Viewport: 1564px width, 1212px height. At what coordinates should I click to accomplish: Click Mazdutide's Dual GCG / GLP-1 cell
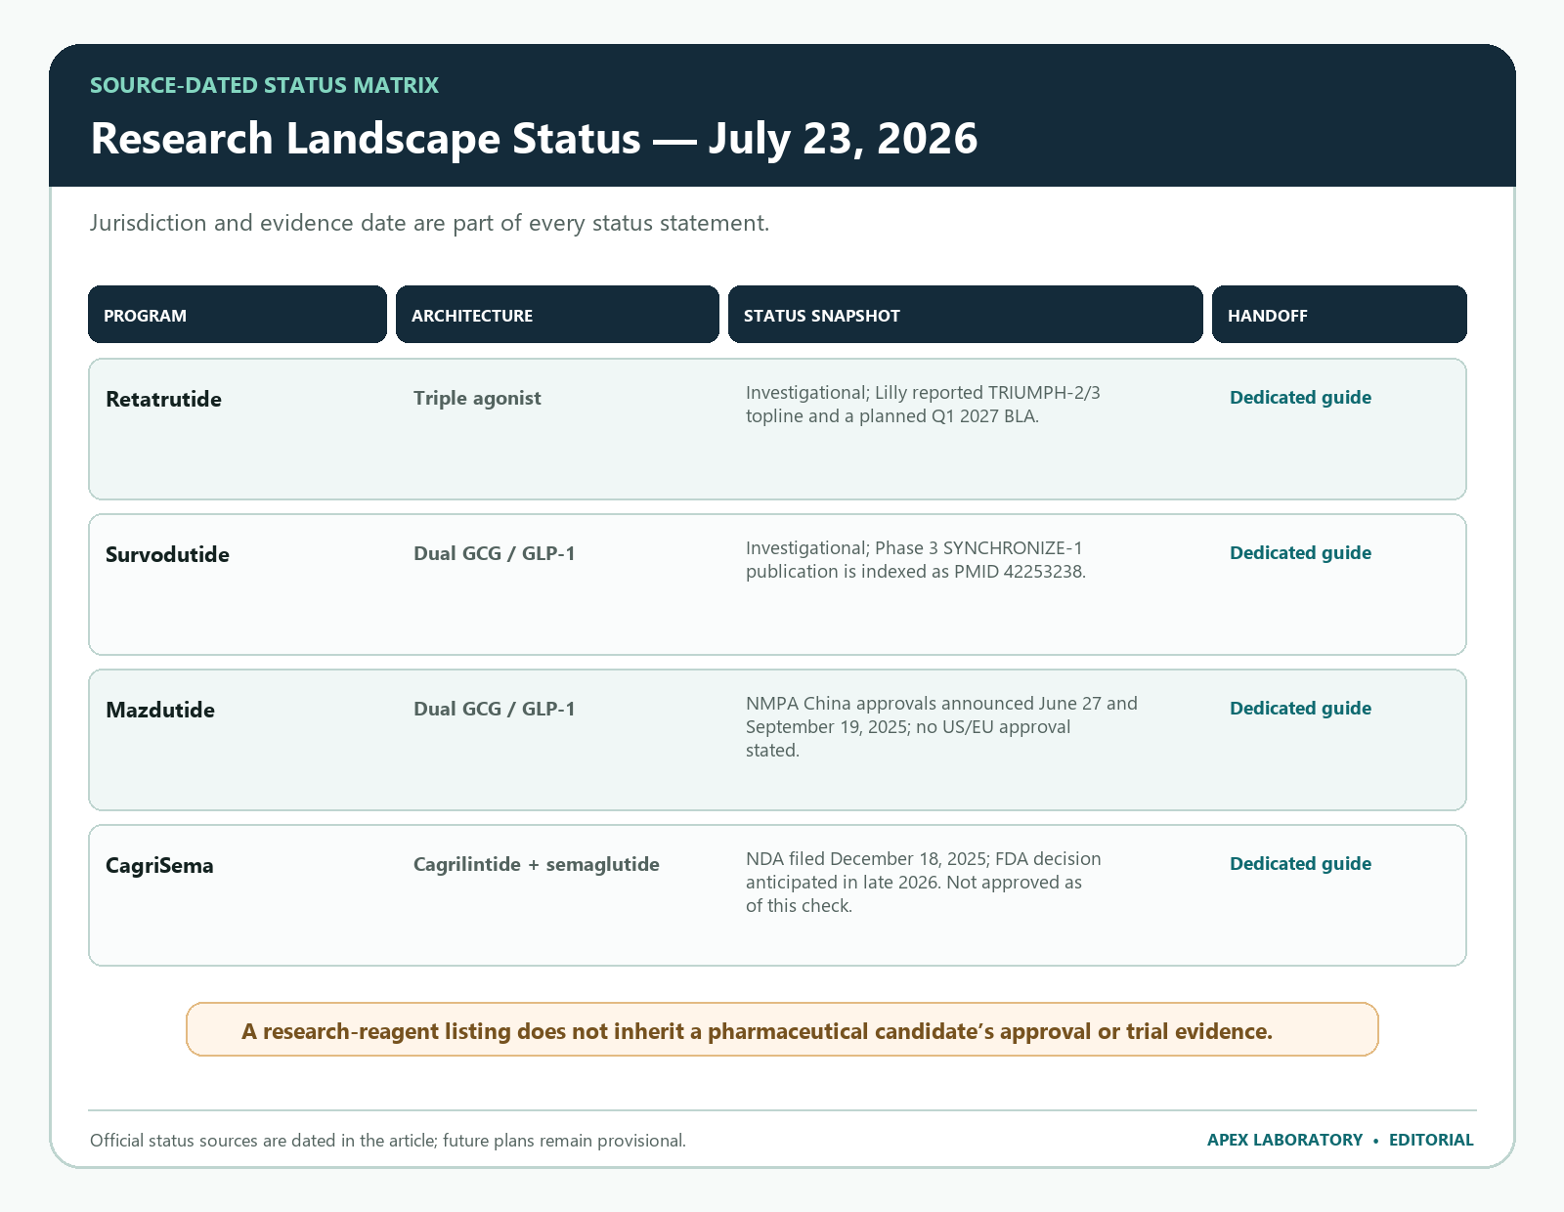(x=495, y=709)
